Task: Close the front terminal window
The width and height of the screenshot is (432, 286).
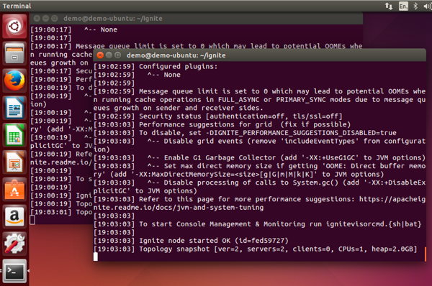Action: pos(100,55)
